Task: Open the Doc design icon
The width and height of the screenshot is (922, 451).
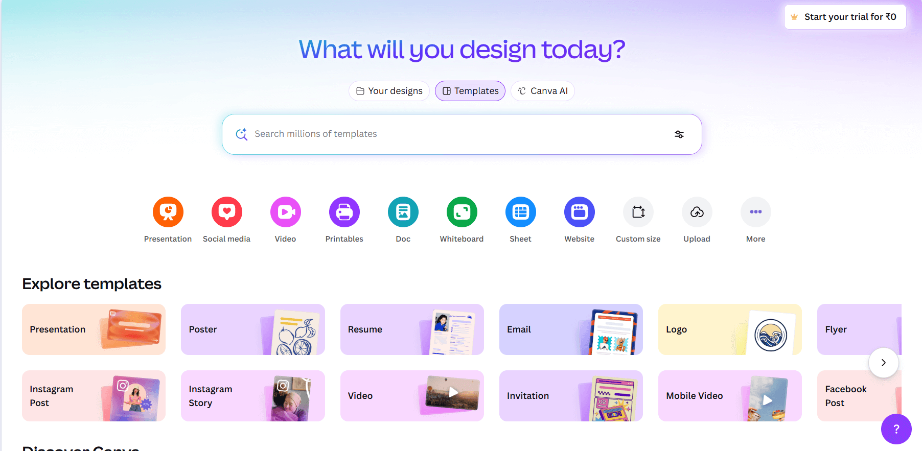Action: point(403,212)
